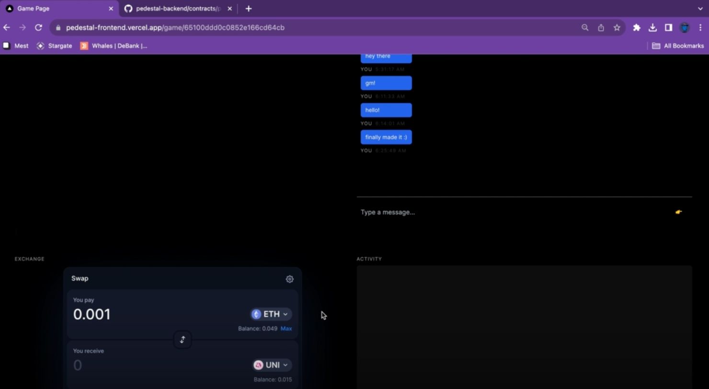The height and width of the screenshot is (389, 709).
Task: Bookmark this page star icon
Action: (x=617, y=28)
